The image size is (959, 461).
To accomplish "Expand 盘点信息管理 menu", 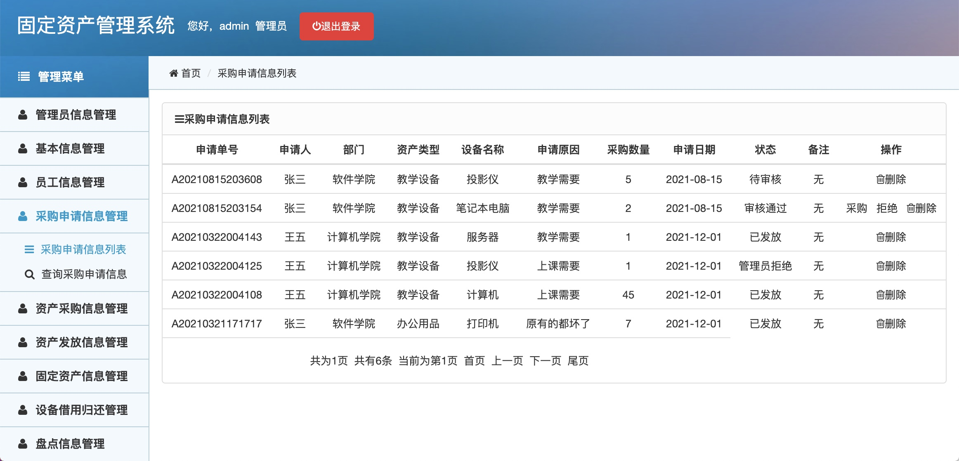I will 74,444.
